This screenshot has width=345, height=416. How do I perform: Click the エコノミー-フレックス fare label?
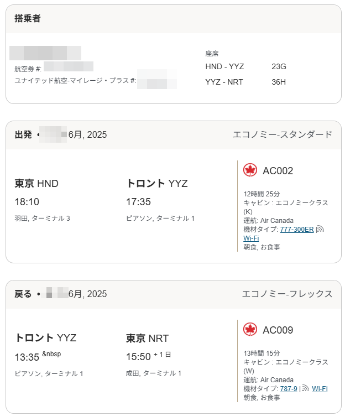[x=287, y=294]
